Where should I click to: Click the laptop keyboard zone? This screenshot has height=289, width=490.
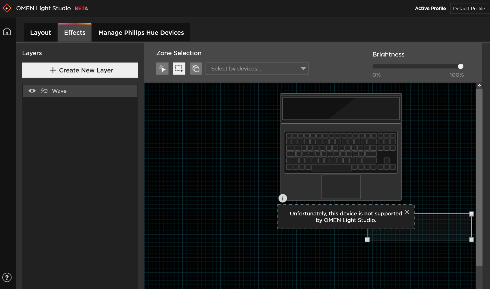click(341, 152)
